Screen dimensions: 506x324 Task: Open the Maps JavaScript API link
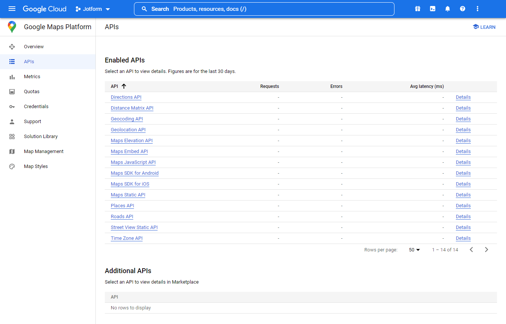(133, 162)
